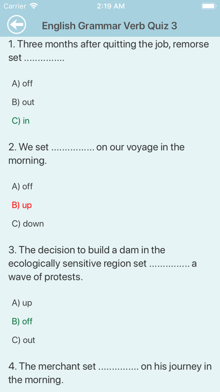The height and width of the screenshot is (392, 220).
Task: Tap the battery indicator in the status bar
Action: (x=208, y=6)
